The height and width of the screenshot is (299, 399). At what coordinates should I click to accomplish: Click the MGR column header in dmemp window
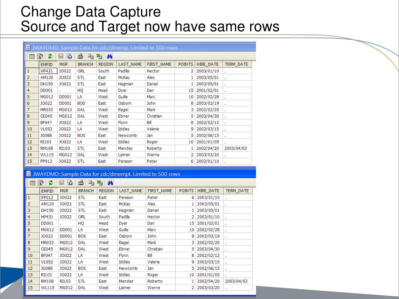(x=67, y=64)
